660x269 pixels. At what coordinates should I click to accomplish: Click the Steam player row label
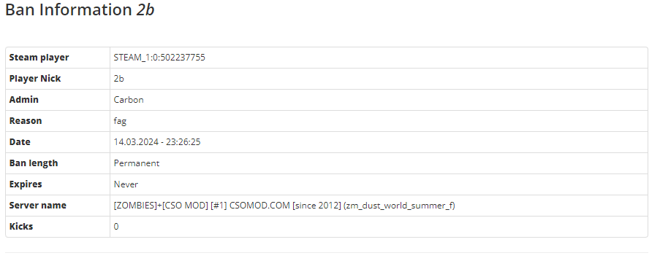pos(39,58)
